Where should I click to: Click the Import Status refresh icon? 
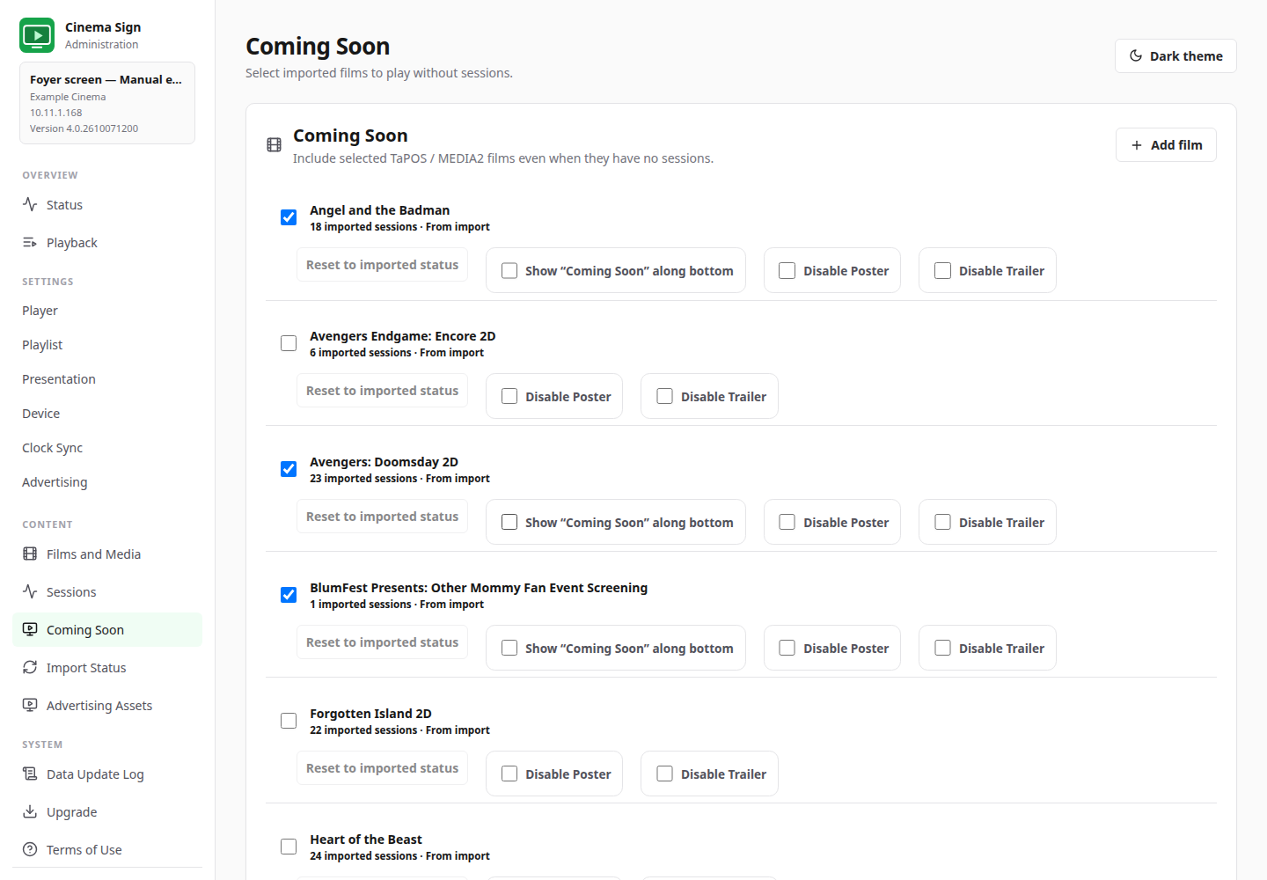[x=30, y=667]
